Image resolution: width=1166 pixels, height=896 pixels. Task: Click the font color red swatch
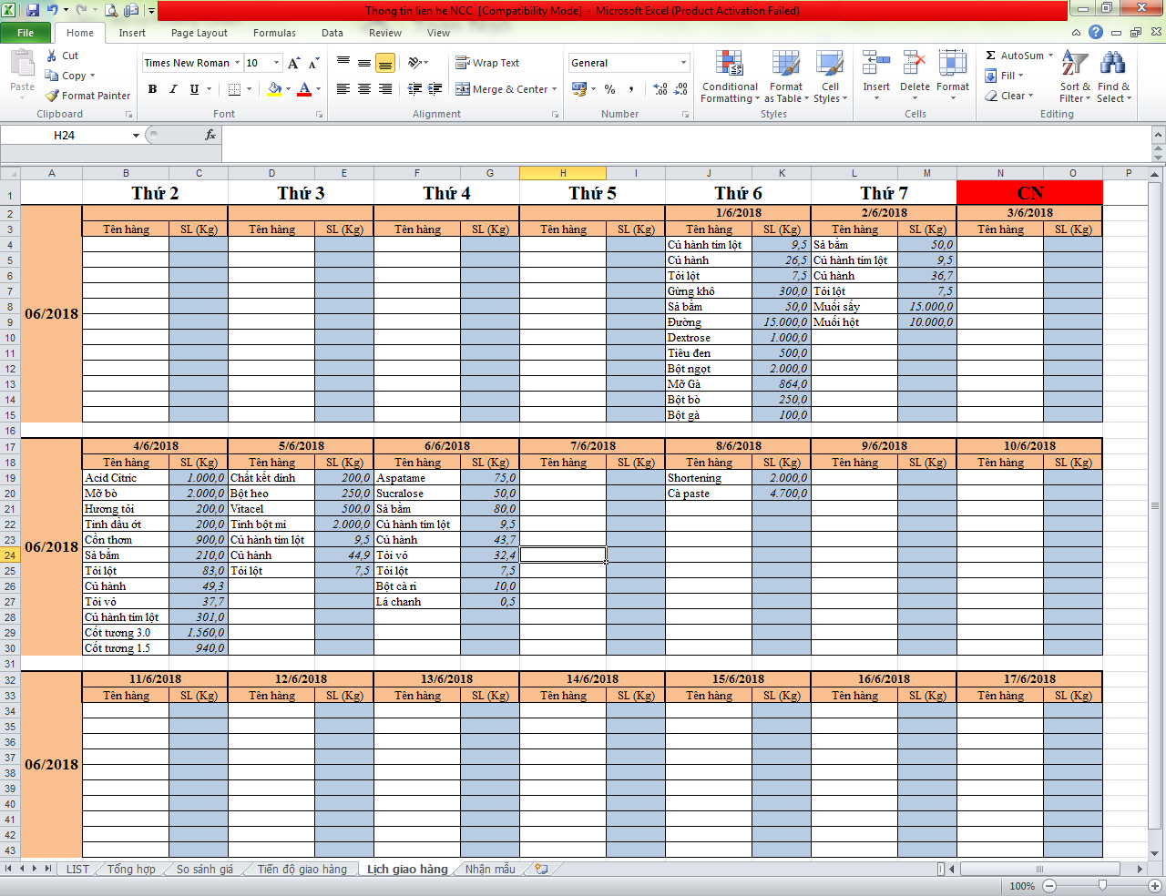point(304,89)
